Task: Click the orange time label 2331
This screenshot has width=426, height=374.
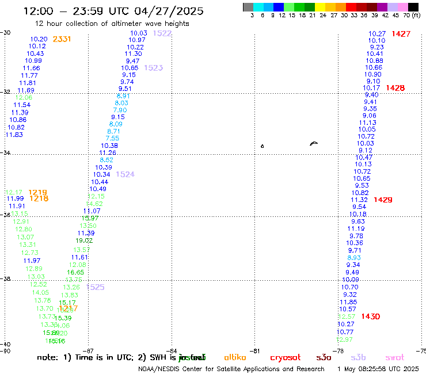Action: (62, 39)
